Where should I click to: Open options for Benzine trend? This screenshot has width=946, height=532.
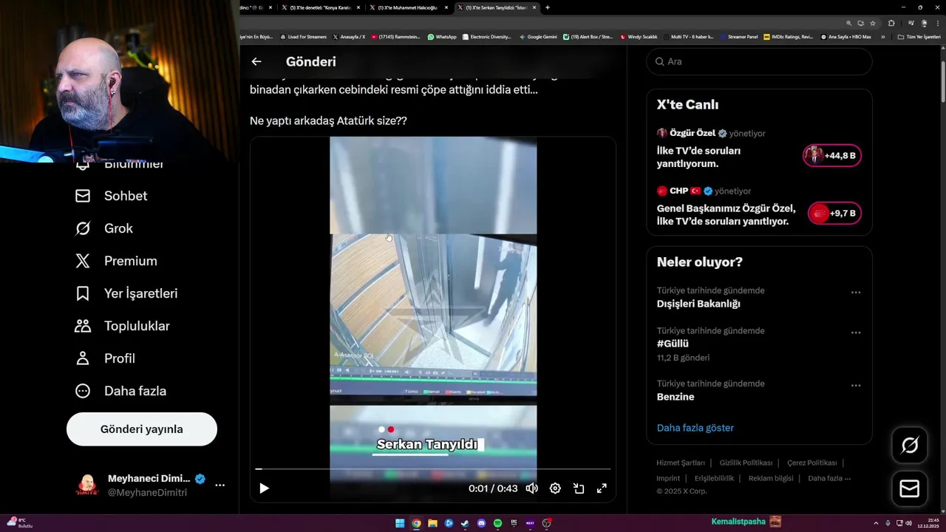click(856, 386)
